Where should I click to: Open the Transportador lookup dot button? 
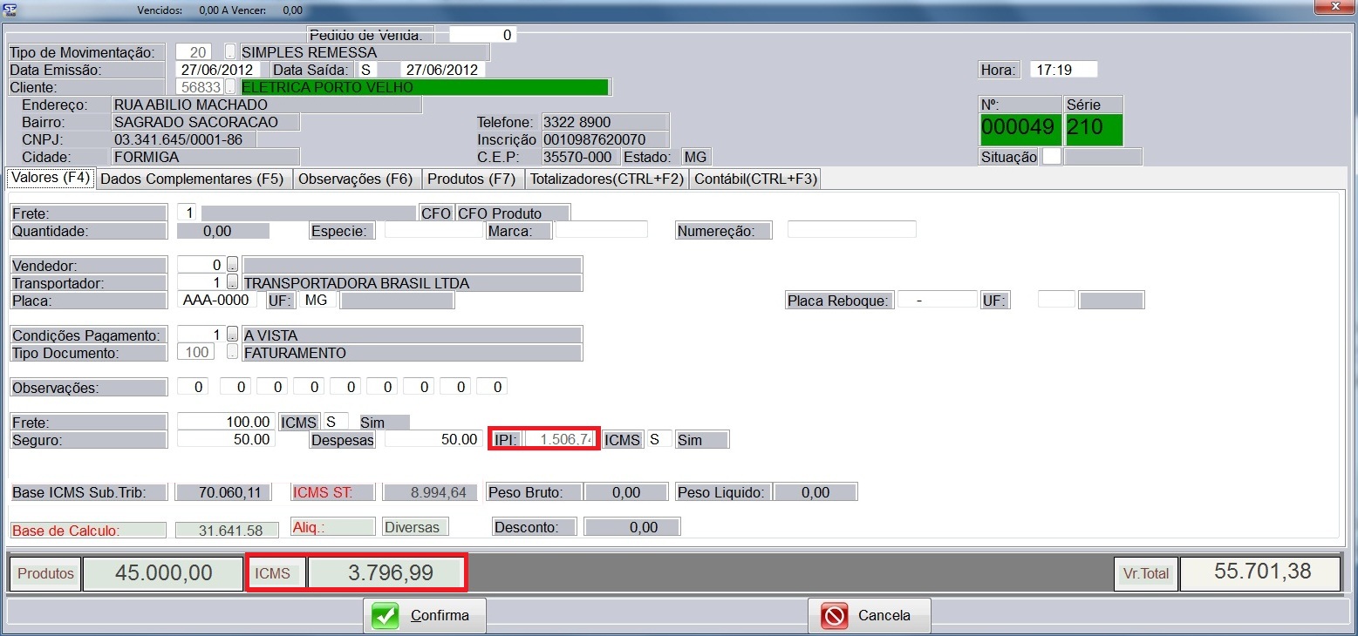click(x=232, y=283)
